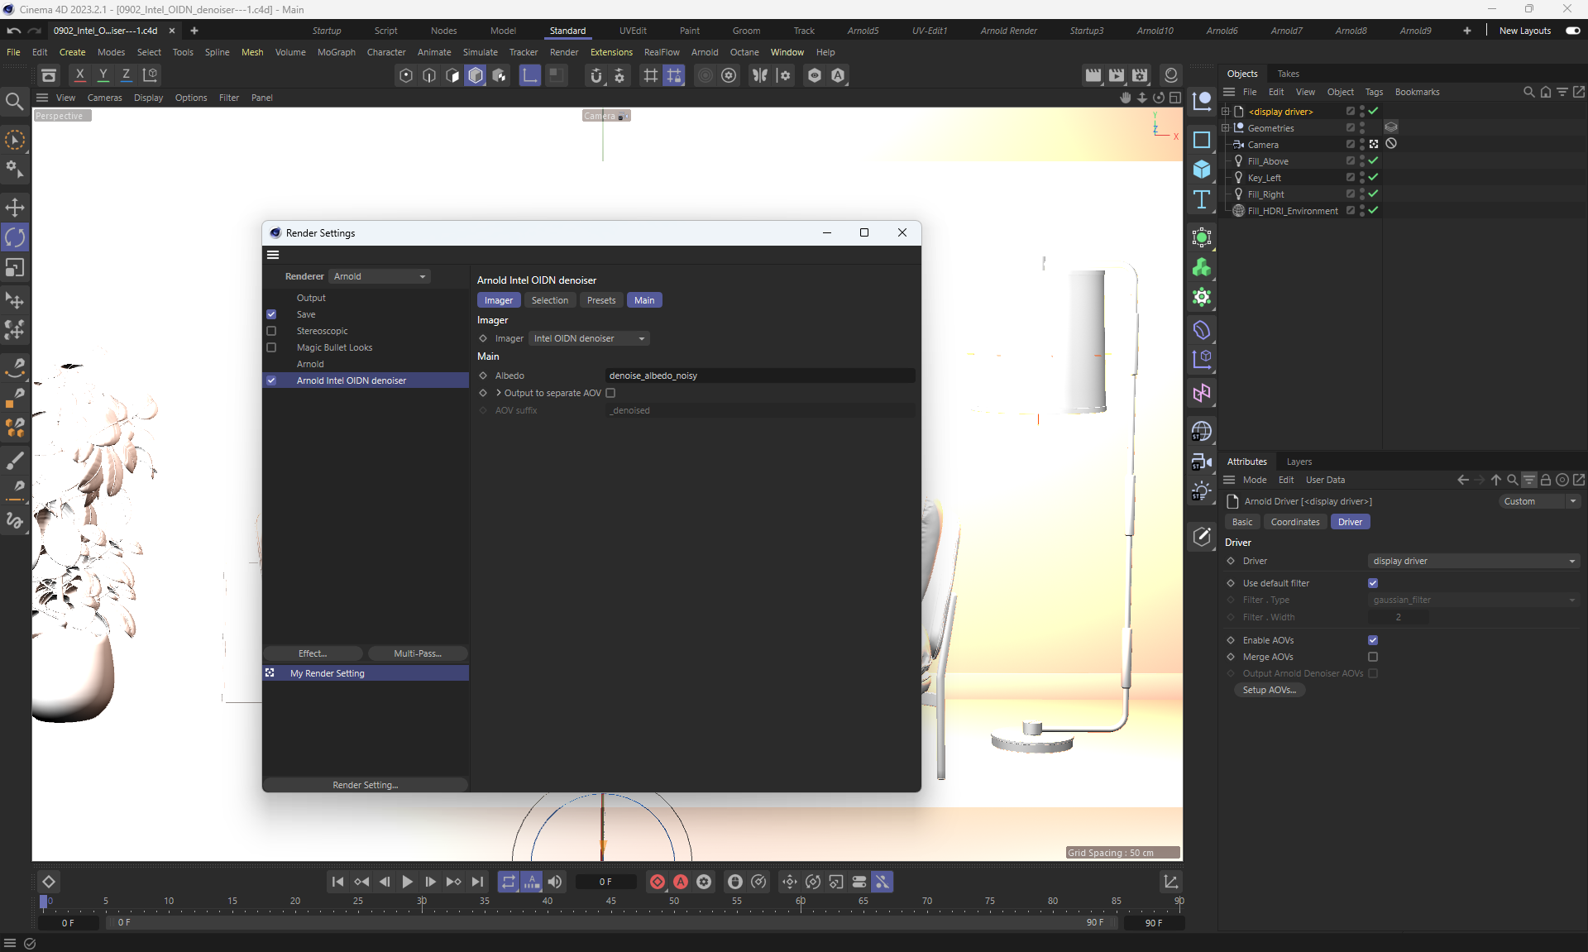Image resolution: width=1588 pixels, height=952 pixels.
Task: Select the Rotate tool in left toolbar
Action: pos(15,237)
